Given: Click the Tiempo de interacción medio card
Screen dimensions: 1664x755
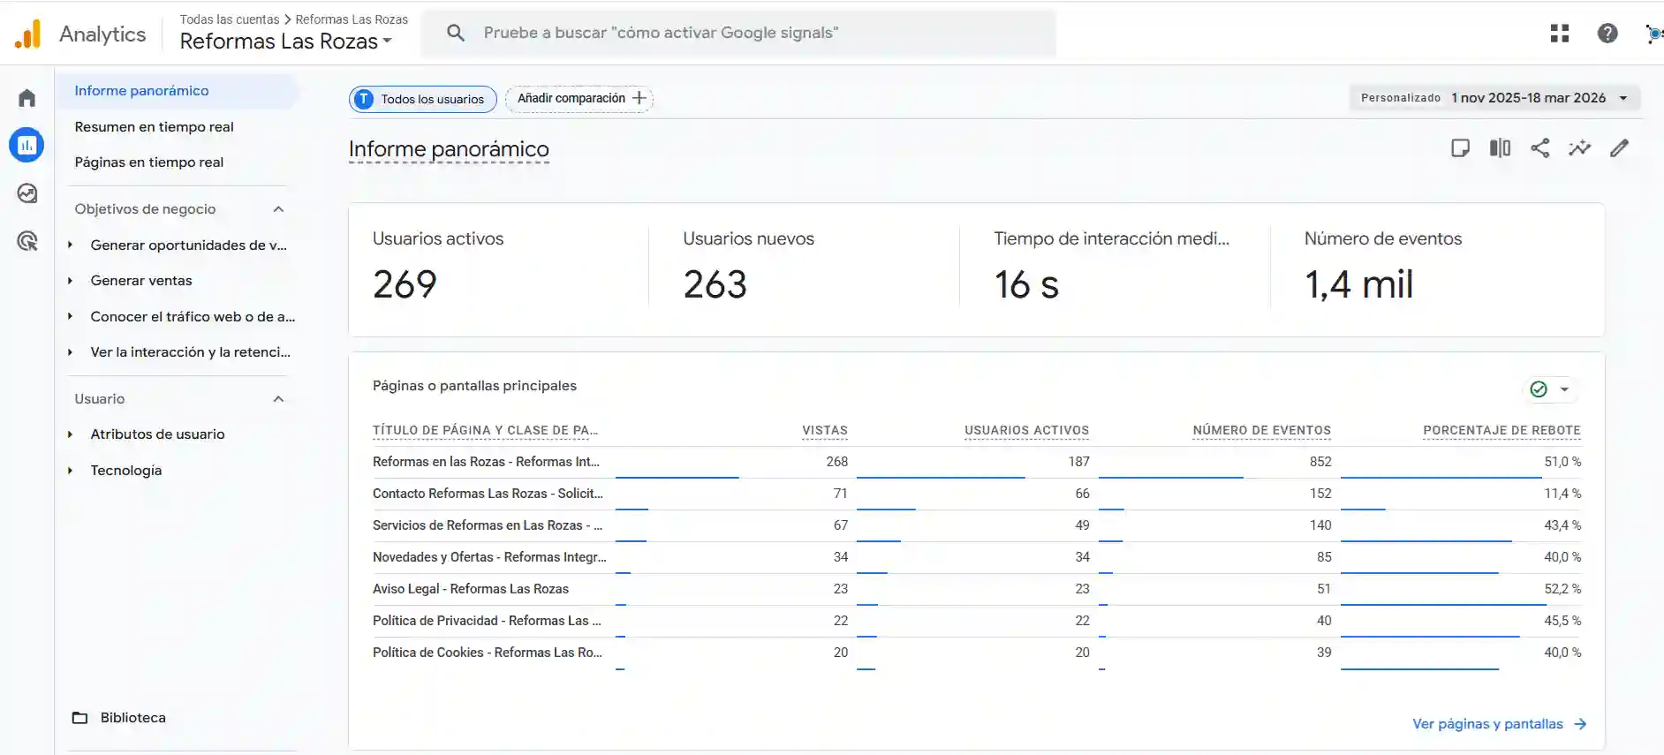Looking at the screenshot, I should pos(1115,269).
